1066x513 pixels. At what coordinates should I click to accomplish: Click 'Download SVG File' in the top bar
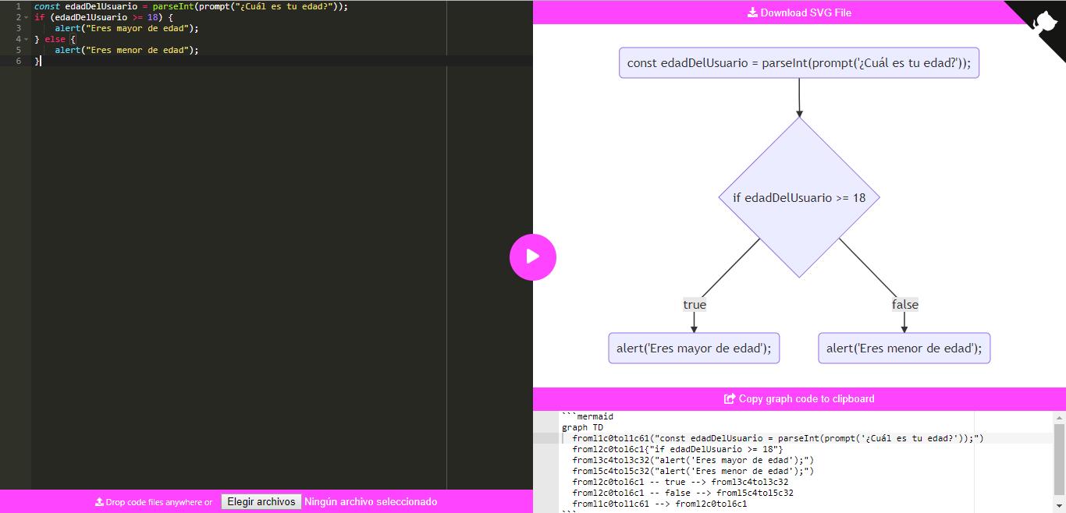[x=799, y=12]
